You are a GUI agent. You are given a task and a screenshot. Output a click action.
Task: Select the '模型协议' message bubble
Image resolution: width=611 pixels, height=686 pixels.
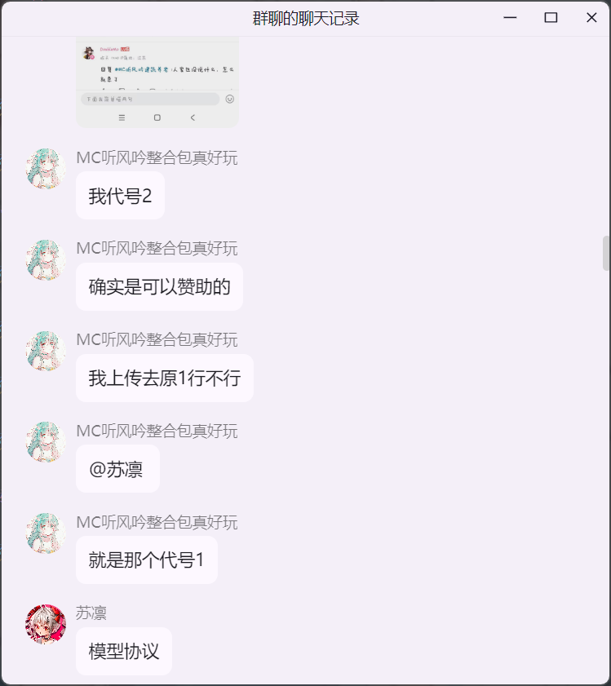point(124,652)
